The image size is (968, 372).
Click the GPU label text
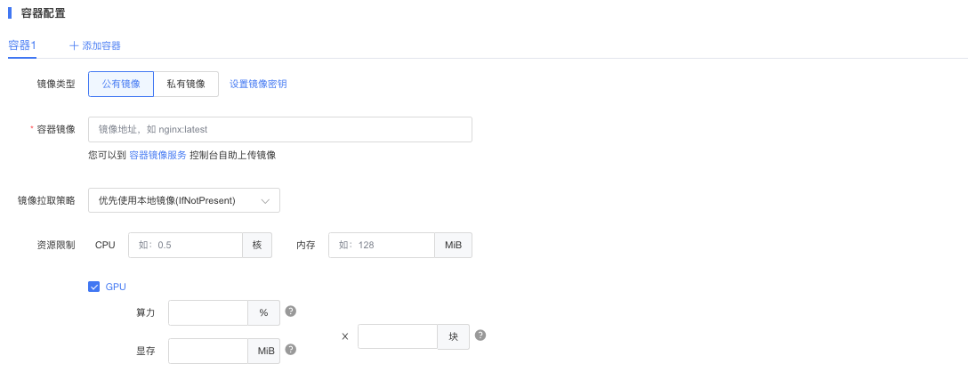pyautogui.click(x=116, y=287)
